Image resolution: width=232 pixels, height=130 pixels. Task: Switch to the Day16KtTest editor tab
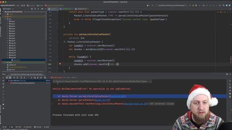[66, 9]
